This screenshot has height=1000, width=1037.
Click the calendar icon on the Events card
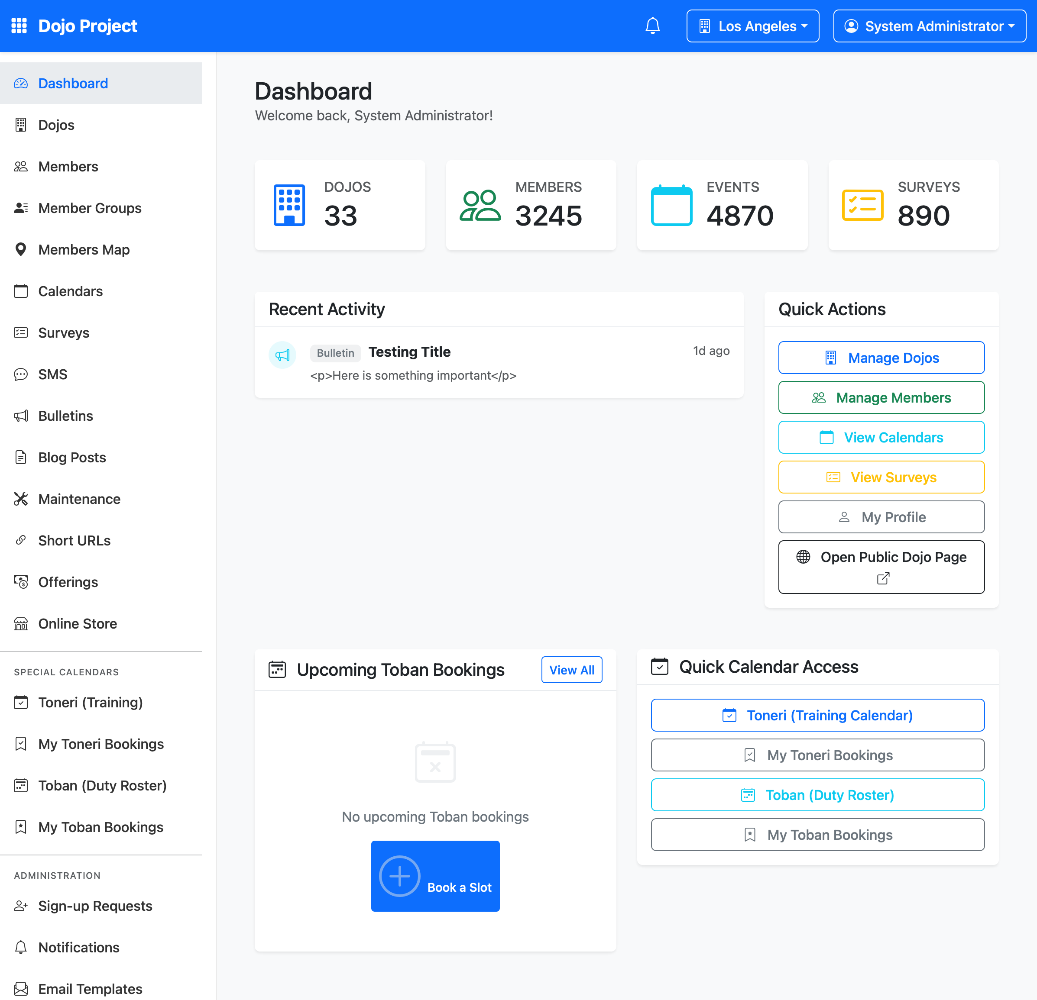point(671,205)
